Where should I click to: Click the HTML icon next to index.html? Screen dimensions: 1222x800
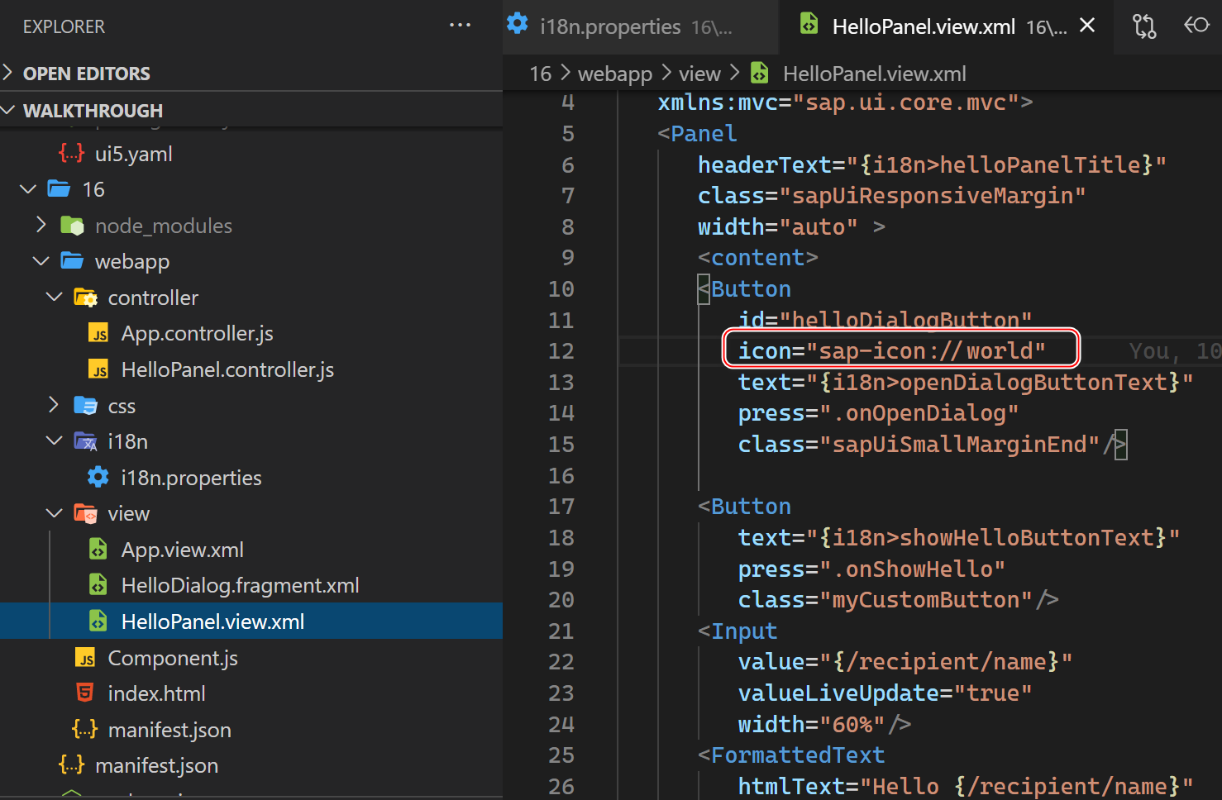tap(85, 693)
